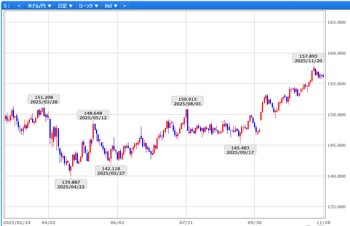Viewport: 350px width, 226px height.
Task: Click the 135.000 price axis label
Action: tap(336, 207)
